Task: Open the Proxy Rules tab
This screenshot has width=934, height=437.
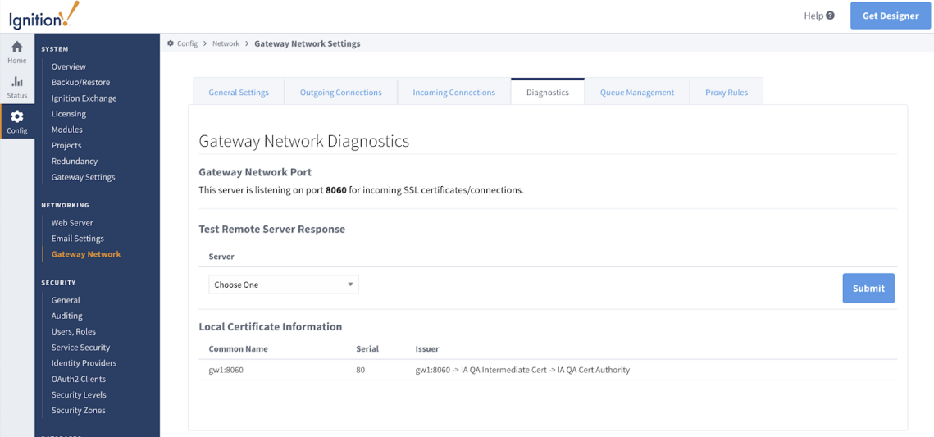Action: click(x=726, y=93)
